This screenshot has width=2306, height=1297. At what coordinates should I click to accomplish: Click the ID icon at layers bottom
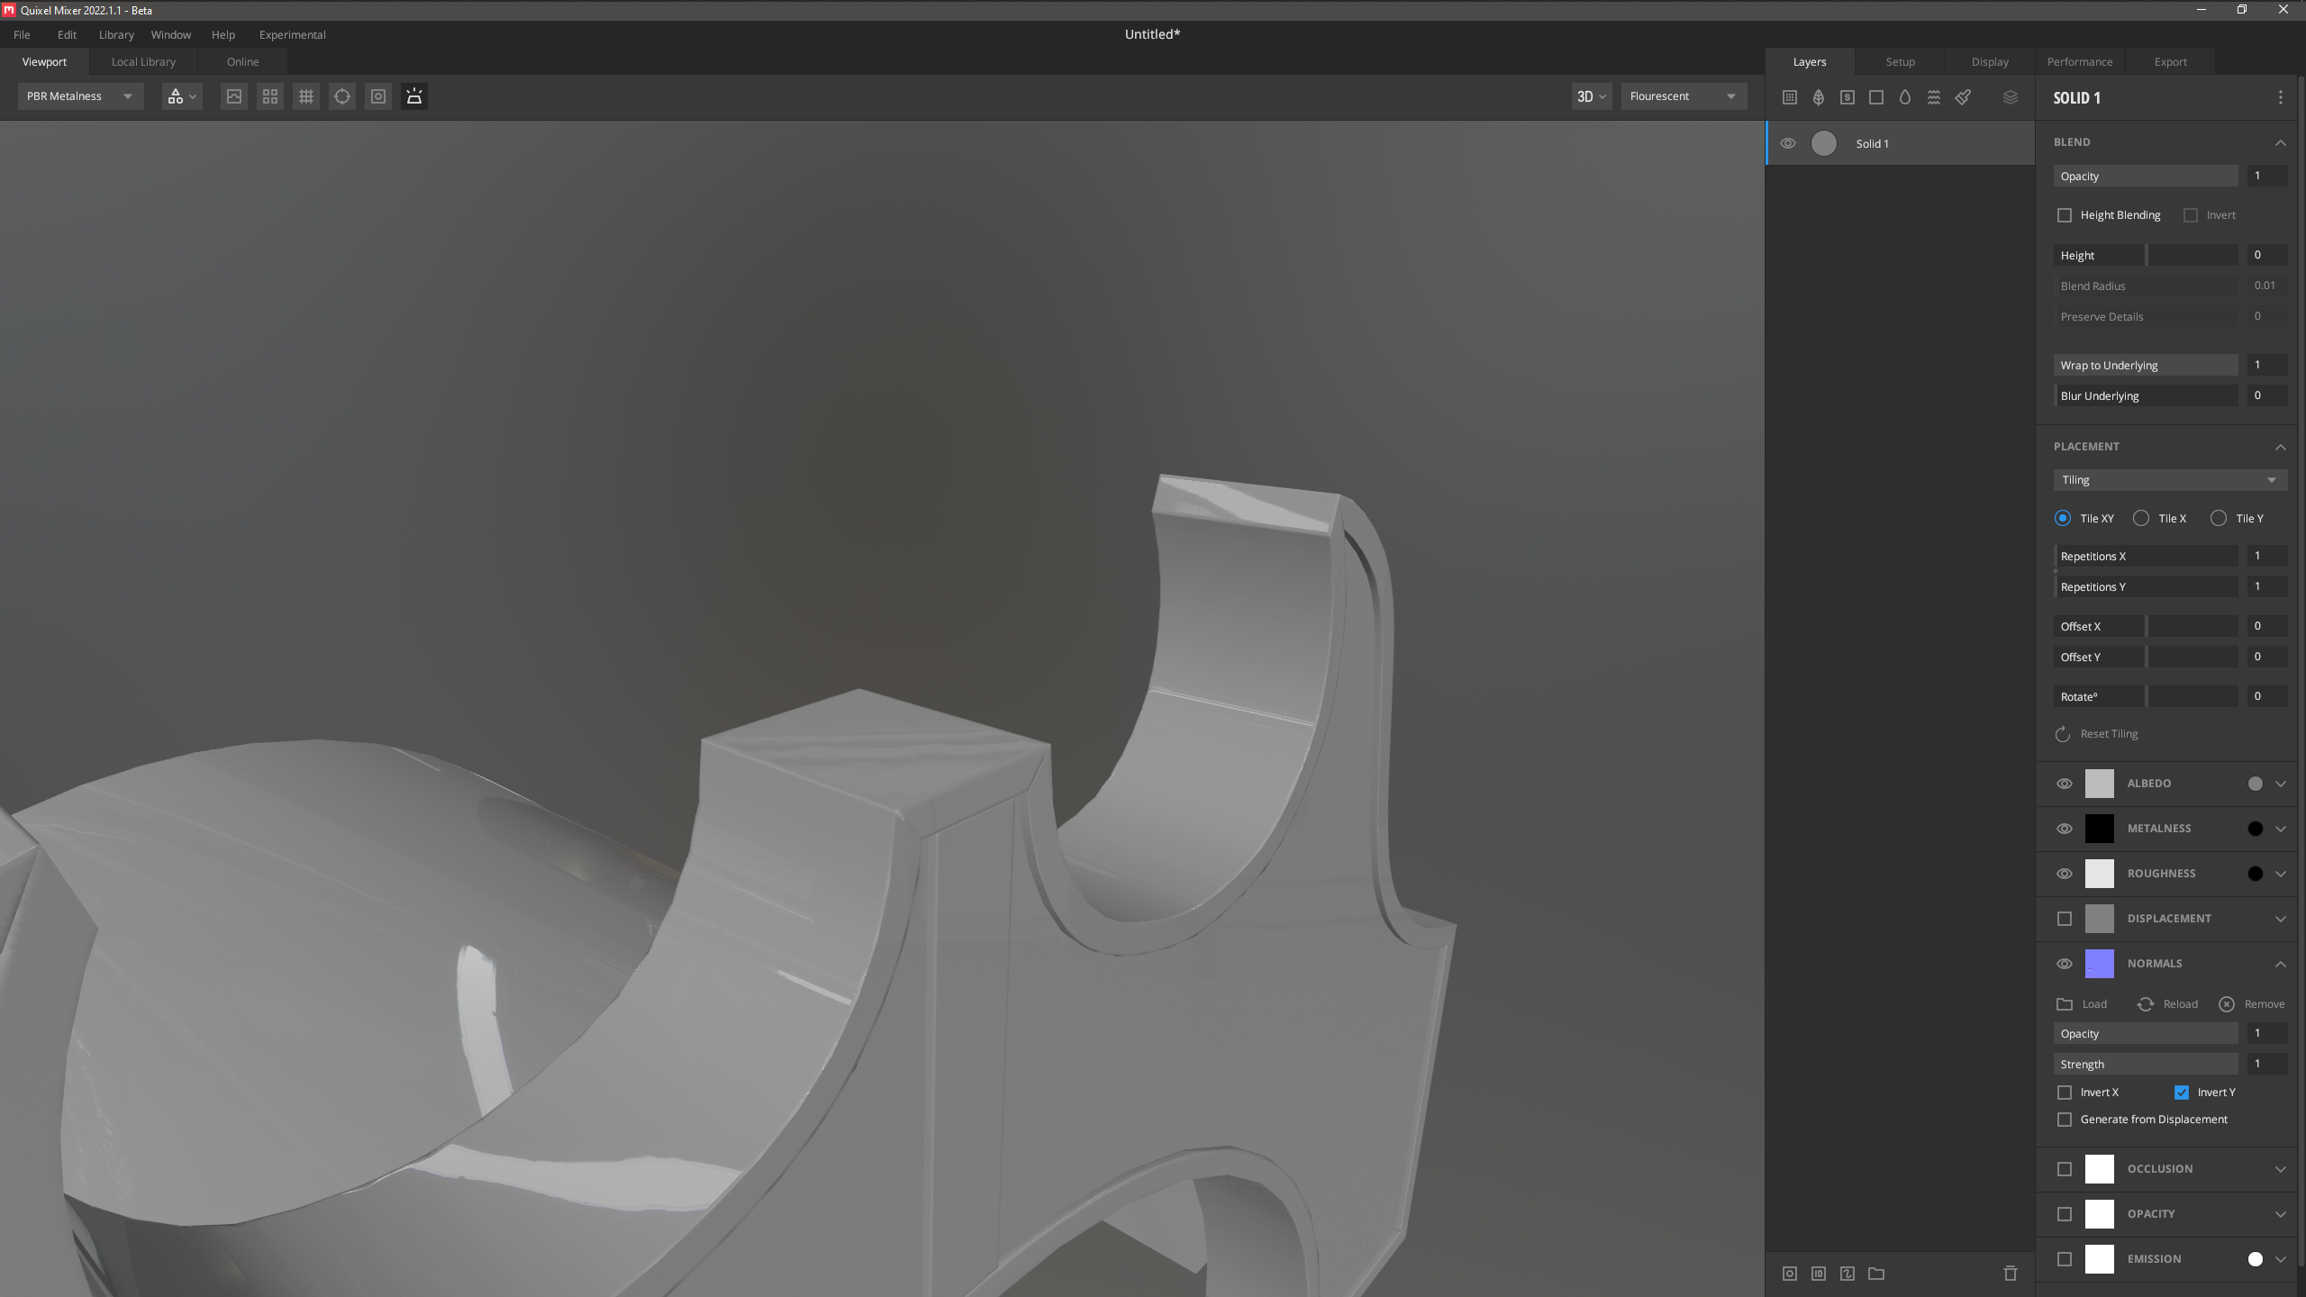coord(1819,1274)
